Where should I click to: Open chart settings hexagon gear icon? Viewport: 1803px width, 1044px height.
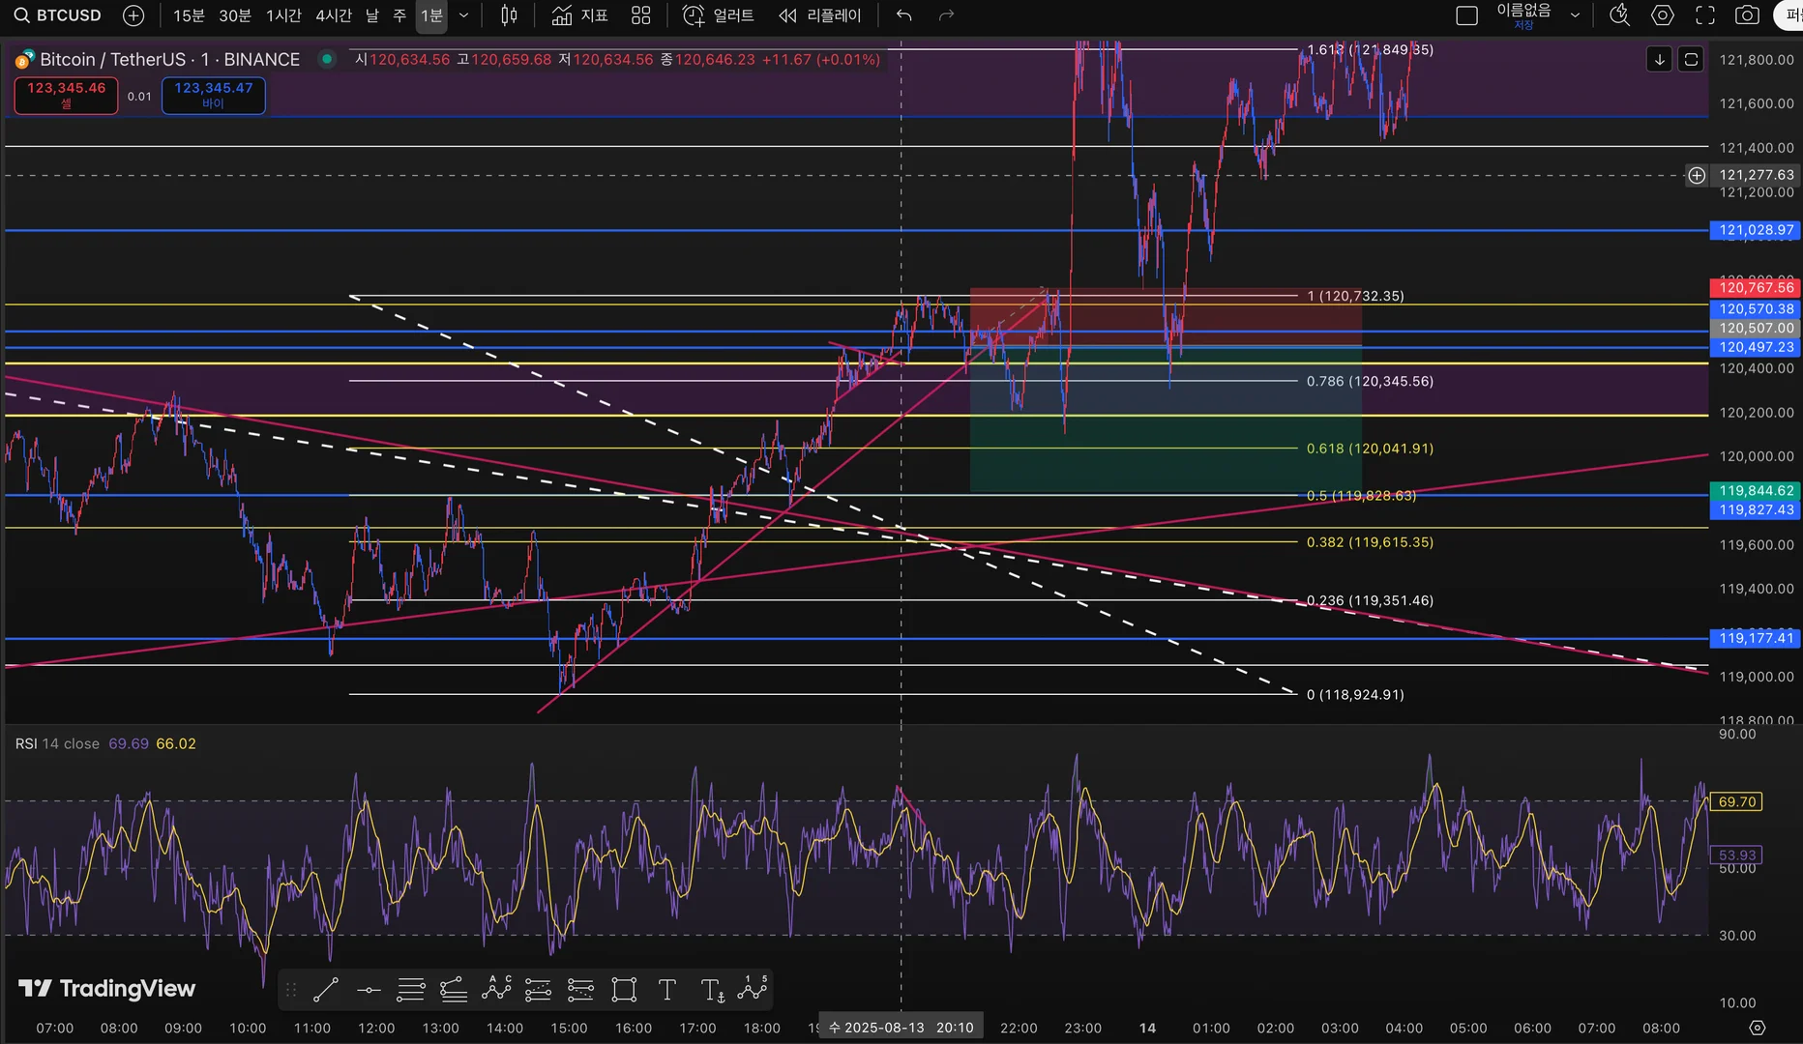click(1663, 15)
